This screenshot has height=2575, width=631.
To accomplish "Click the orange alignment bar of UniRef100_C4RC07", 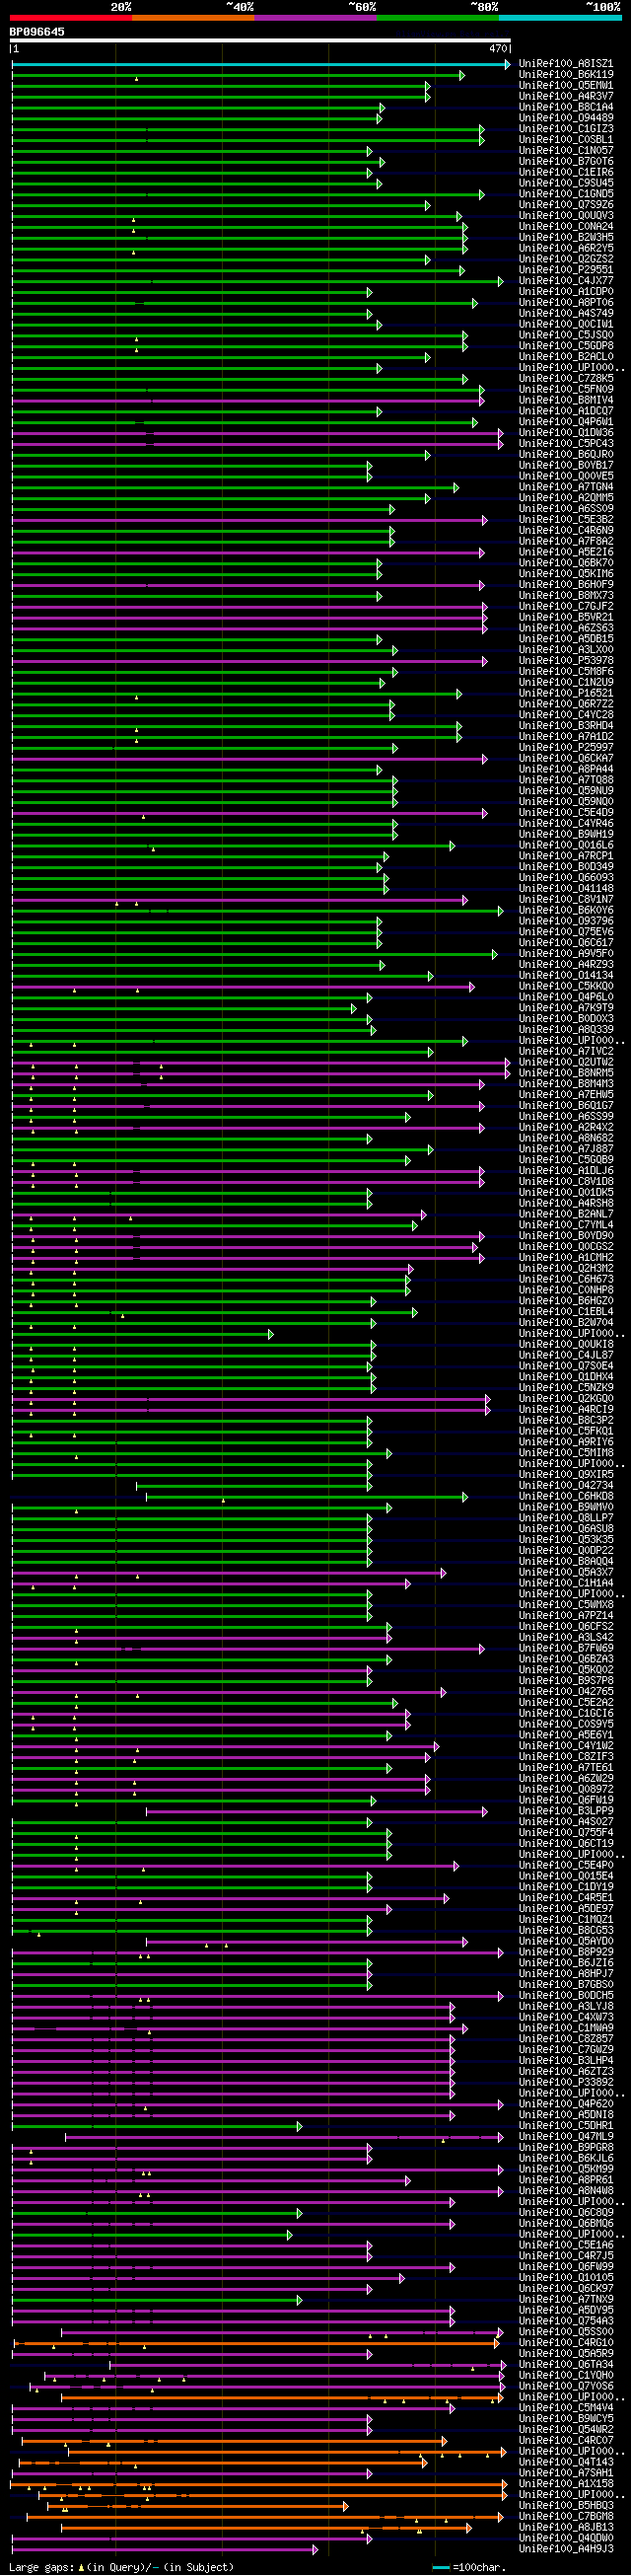I will [235, 2441].
